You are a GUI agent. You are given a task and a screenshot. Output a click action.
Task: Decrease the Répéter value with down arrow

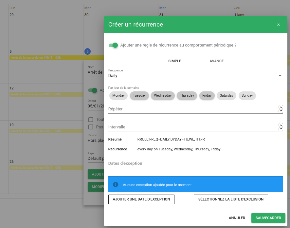(281, 111)
